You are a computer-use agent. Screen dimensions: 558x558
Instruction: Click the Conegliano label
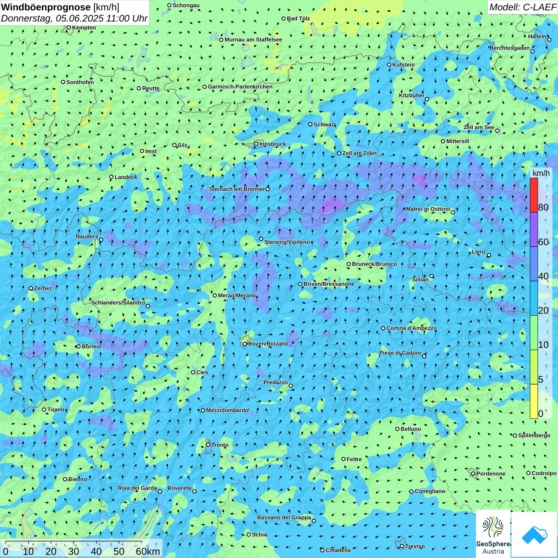(x=430, y=491)
